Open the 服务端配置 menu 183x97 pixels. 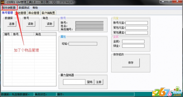(9, 8)
